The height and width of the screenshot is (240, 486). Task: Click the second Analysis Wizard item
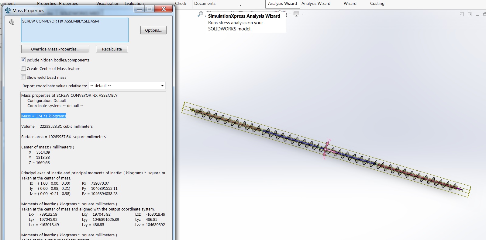pos(316,3)
